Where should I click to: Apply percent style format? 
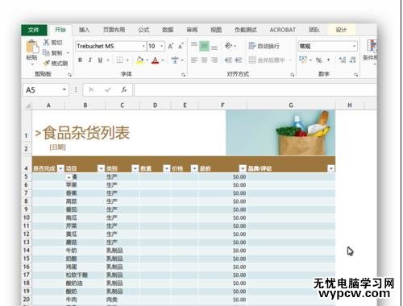pyautogui.click(x=318, y=60)
